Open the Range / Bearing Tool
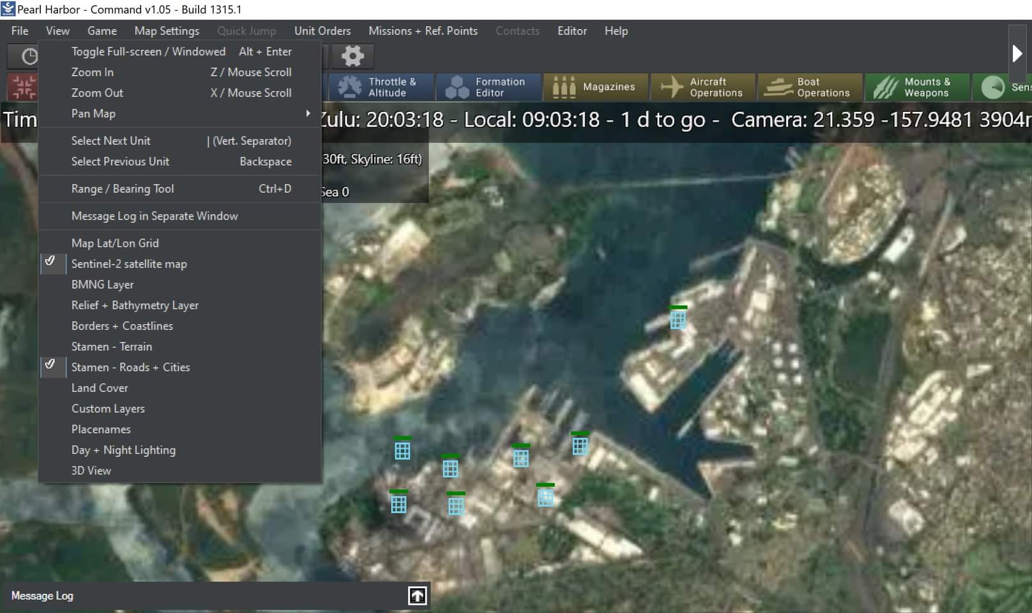 coord(179,189)
